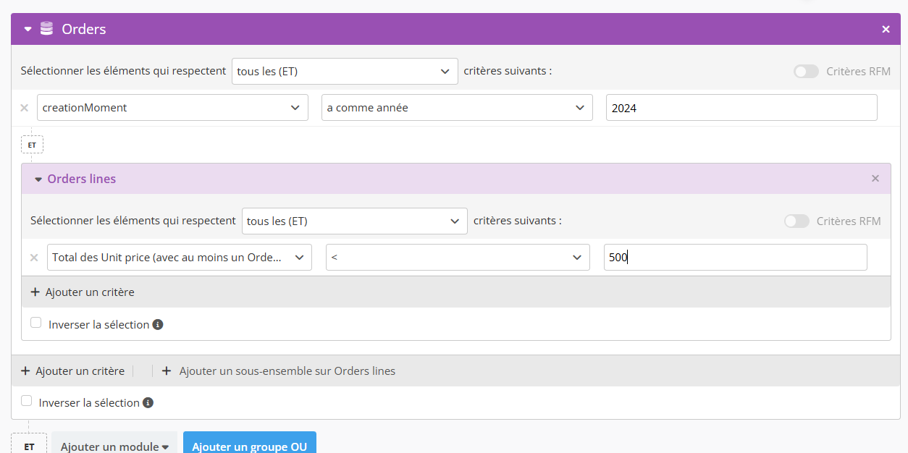Check Inverser la sélection for Orders module

coord(27,401)
